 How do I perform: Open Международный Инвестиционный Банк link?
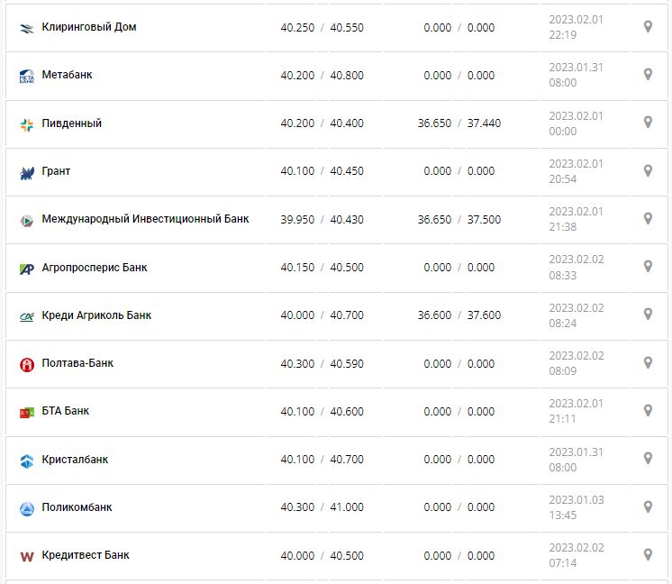(x=145, y=219)
